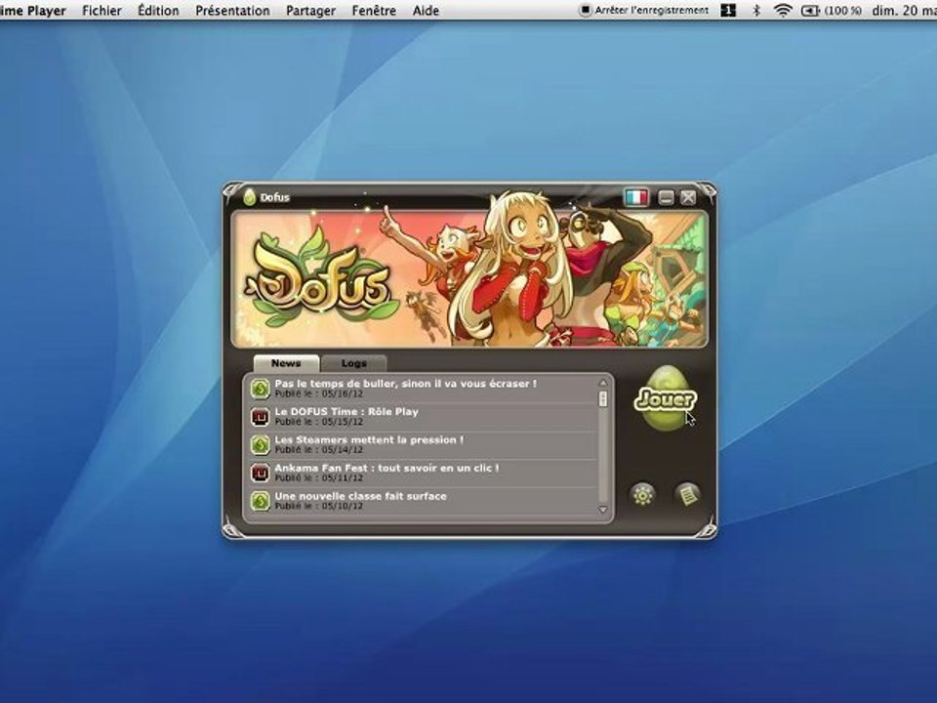Image resolution: width=937 pixels, height=703 pixels.
Task: Click the news list scroll-up arrow
Action: click(603, 383)
